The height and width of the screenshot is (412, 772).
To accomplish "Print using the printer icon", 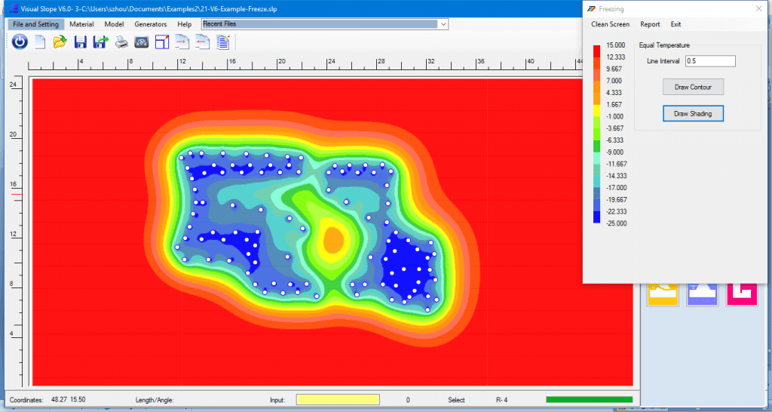I will pos(121,42).
